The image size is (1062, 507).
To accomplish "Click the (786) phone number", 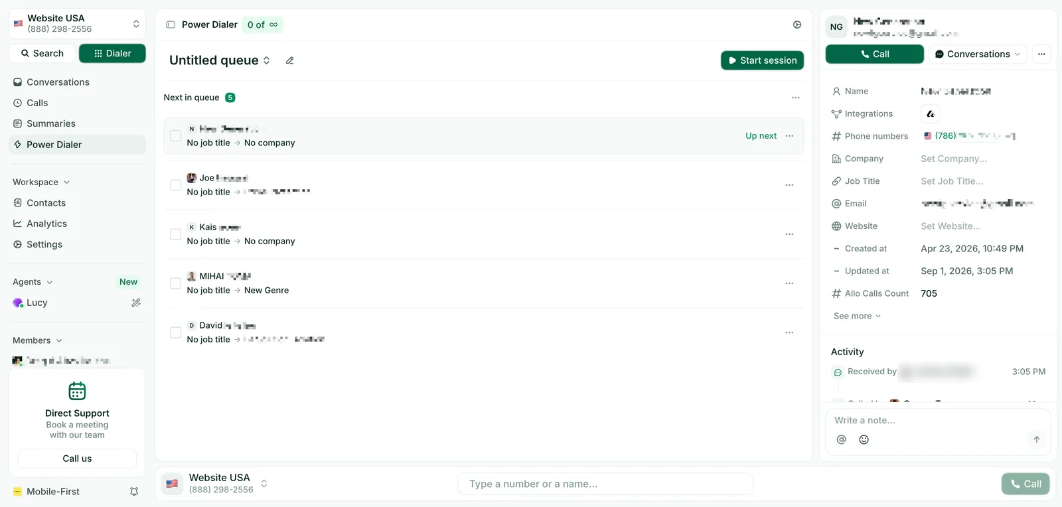I will 969,136.
